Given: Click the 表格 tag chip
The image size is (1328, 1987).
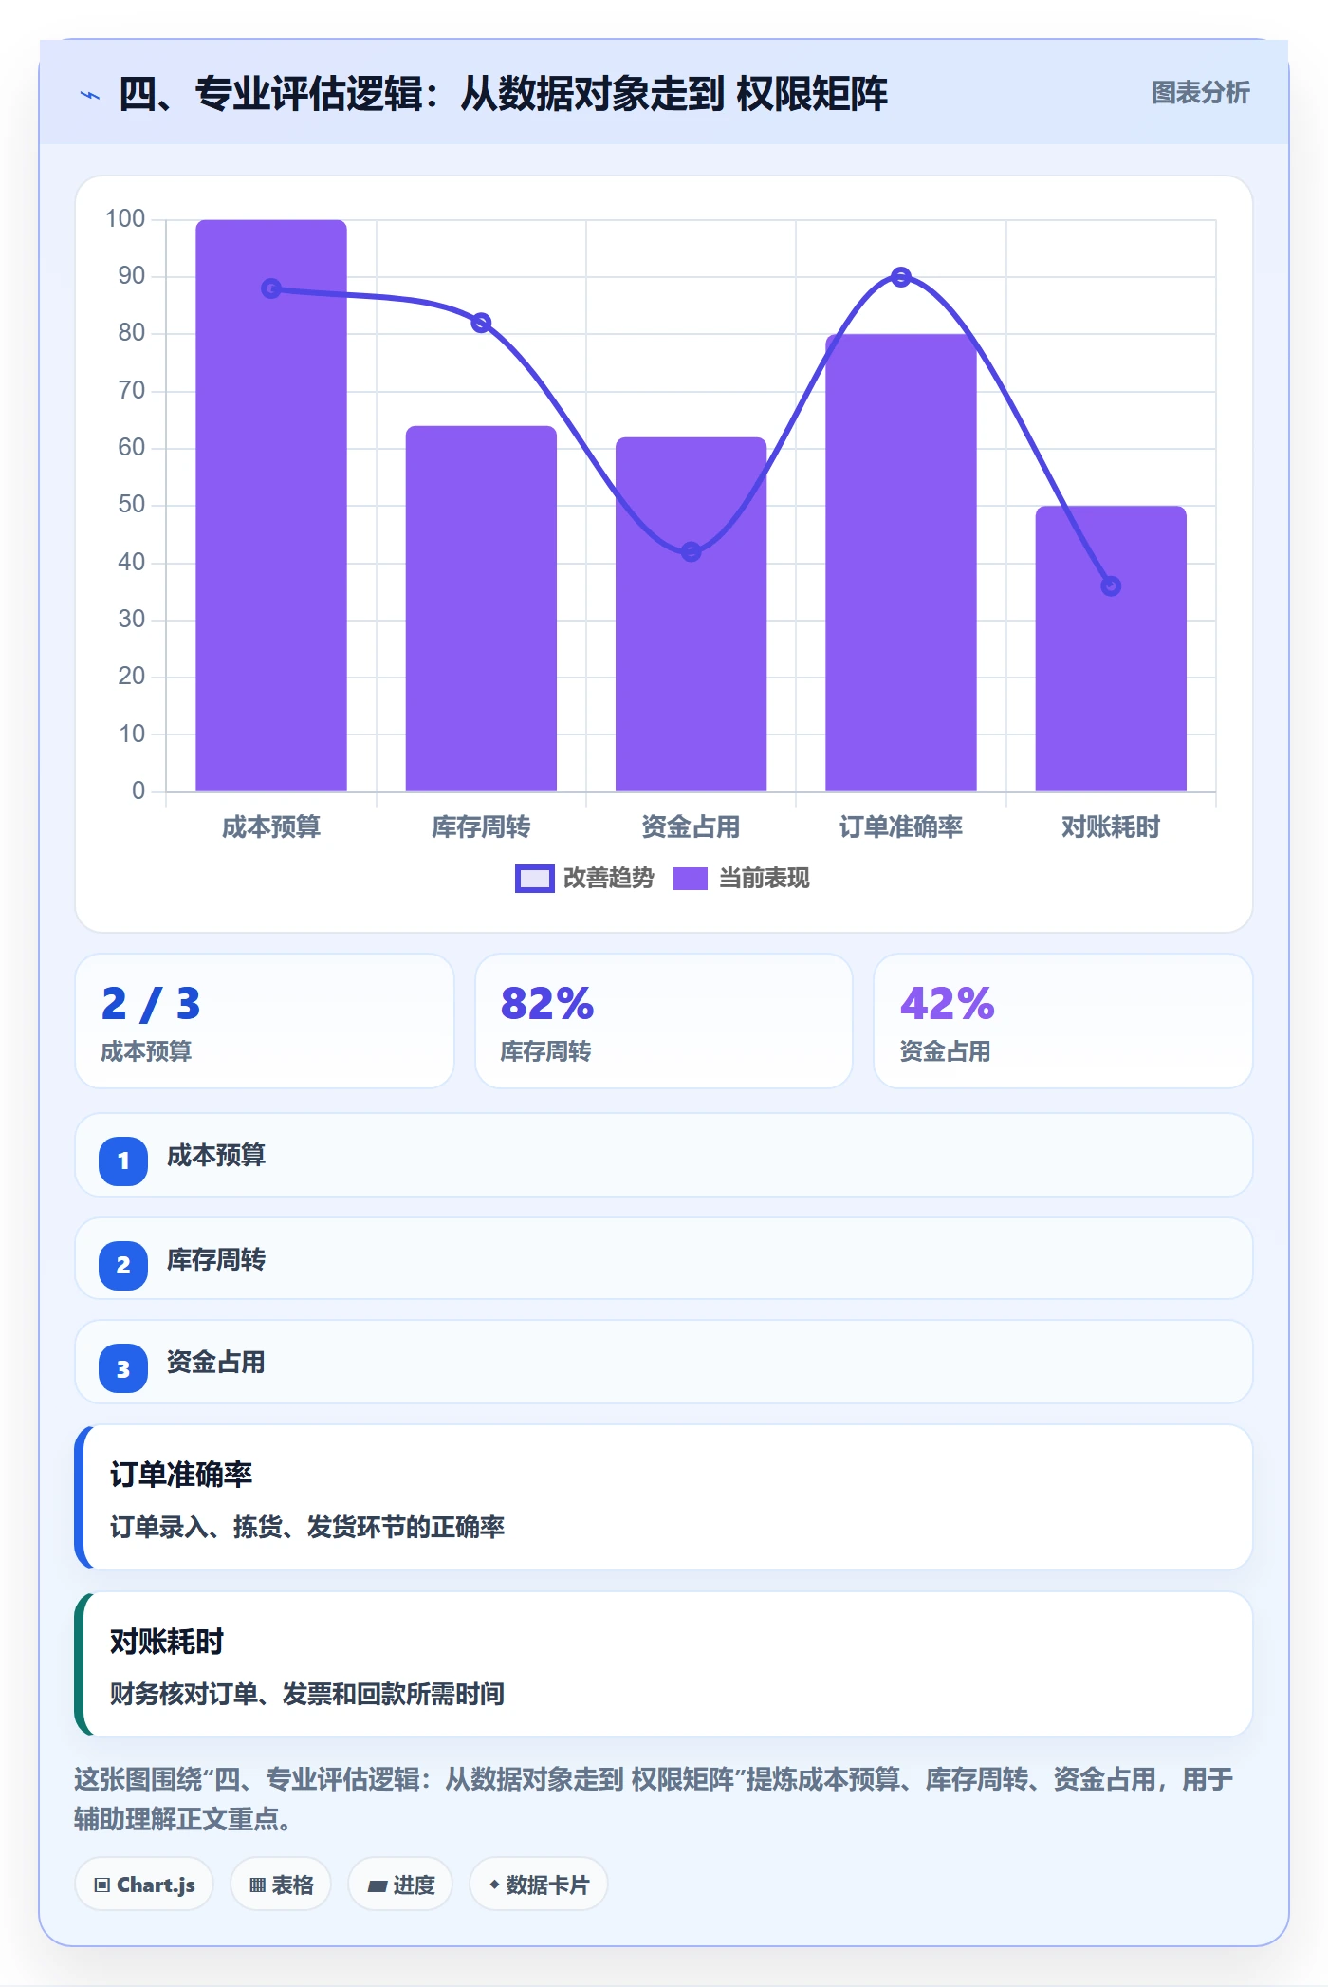Looking at the screenshot, I should coord(281,1885).
